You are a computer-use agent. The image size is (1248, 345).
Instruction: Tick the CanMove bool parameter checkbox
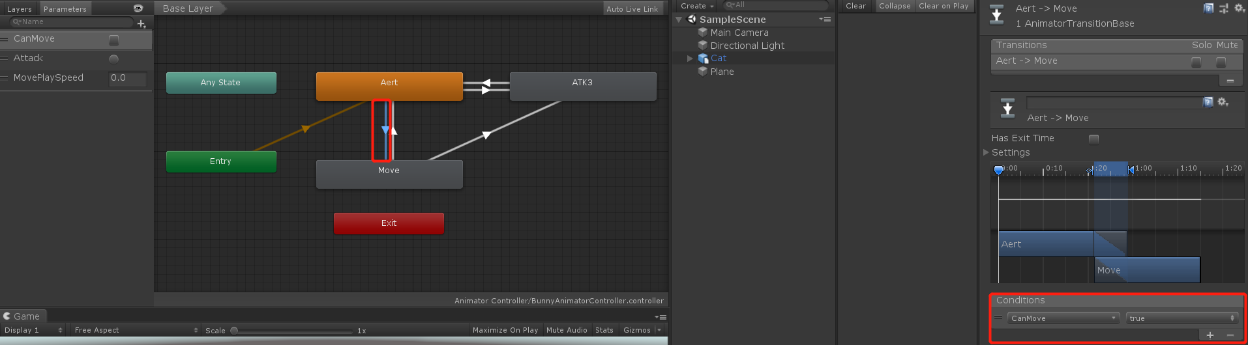click(114, 40)
